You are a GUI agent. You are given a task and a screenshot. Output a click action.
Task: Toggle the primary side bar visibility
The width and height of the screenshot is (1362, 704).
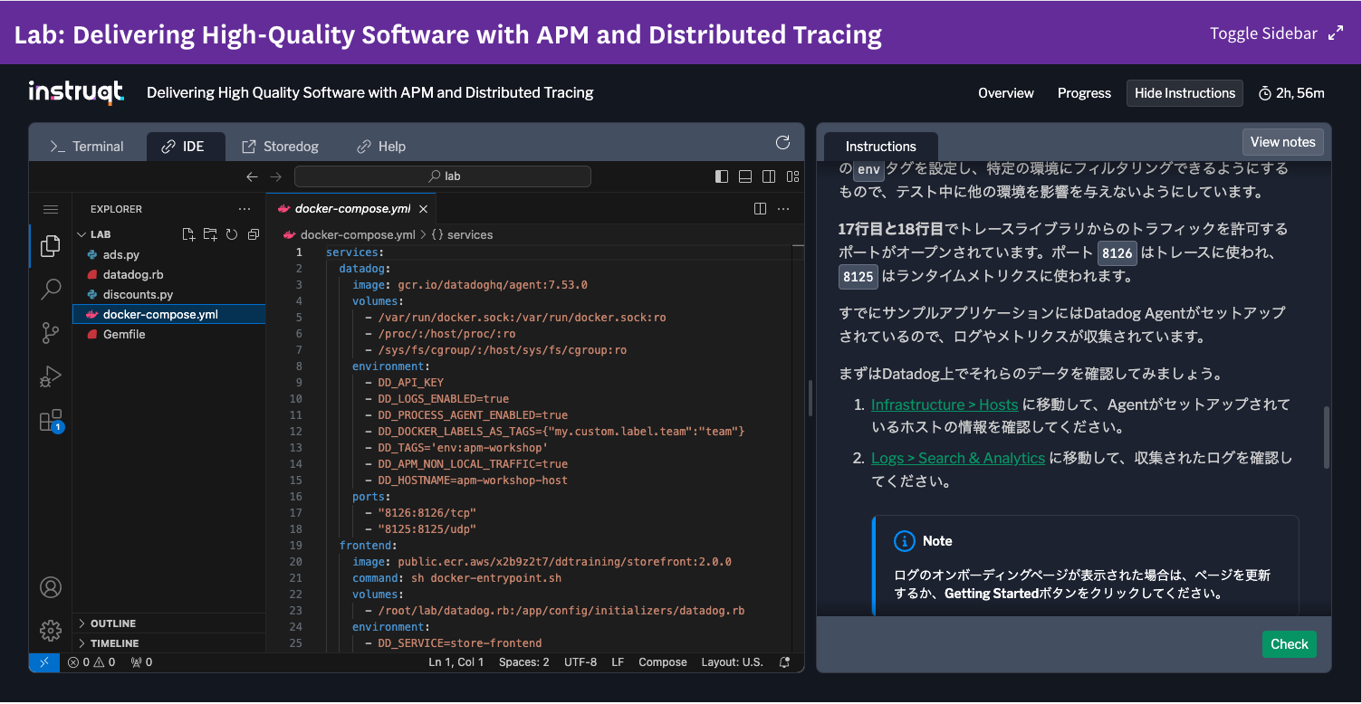coord(722,176)
